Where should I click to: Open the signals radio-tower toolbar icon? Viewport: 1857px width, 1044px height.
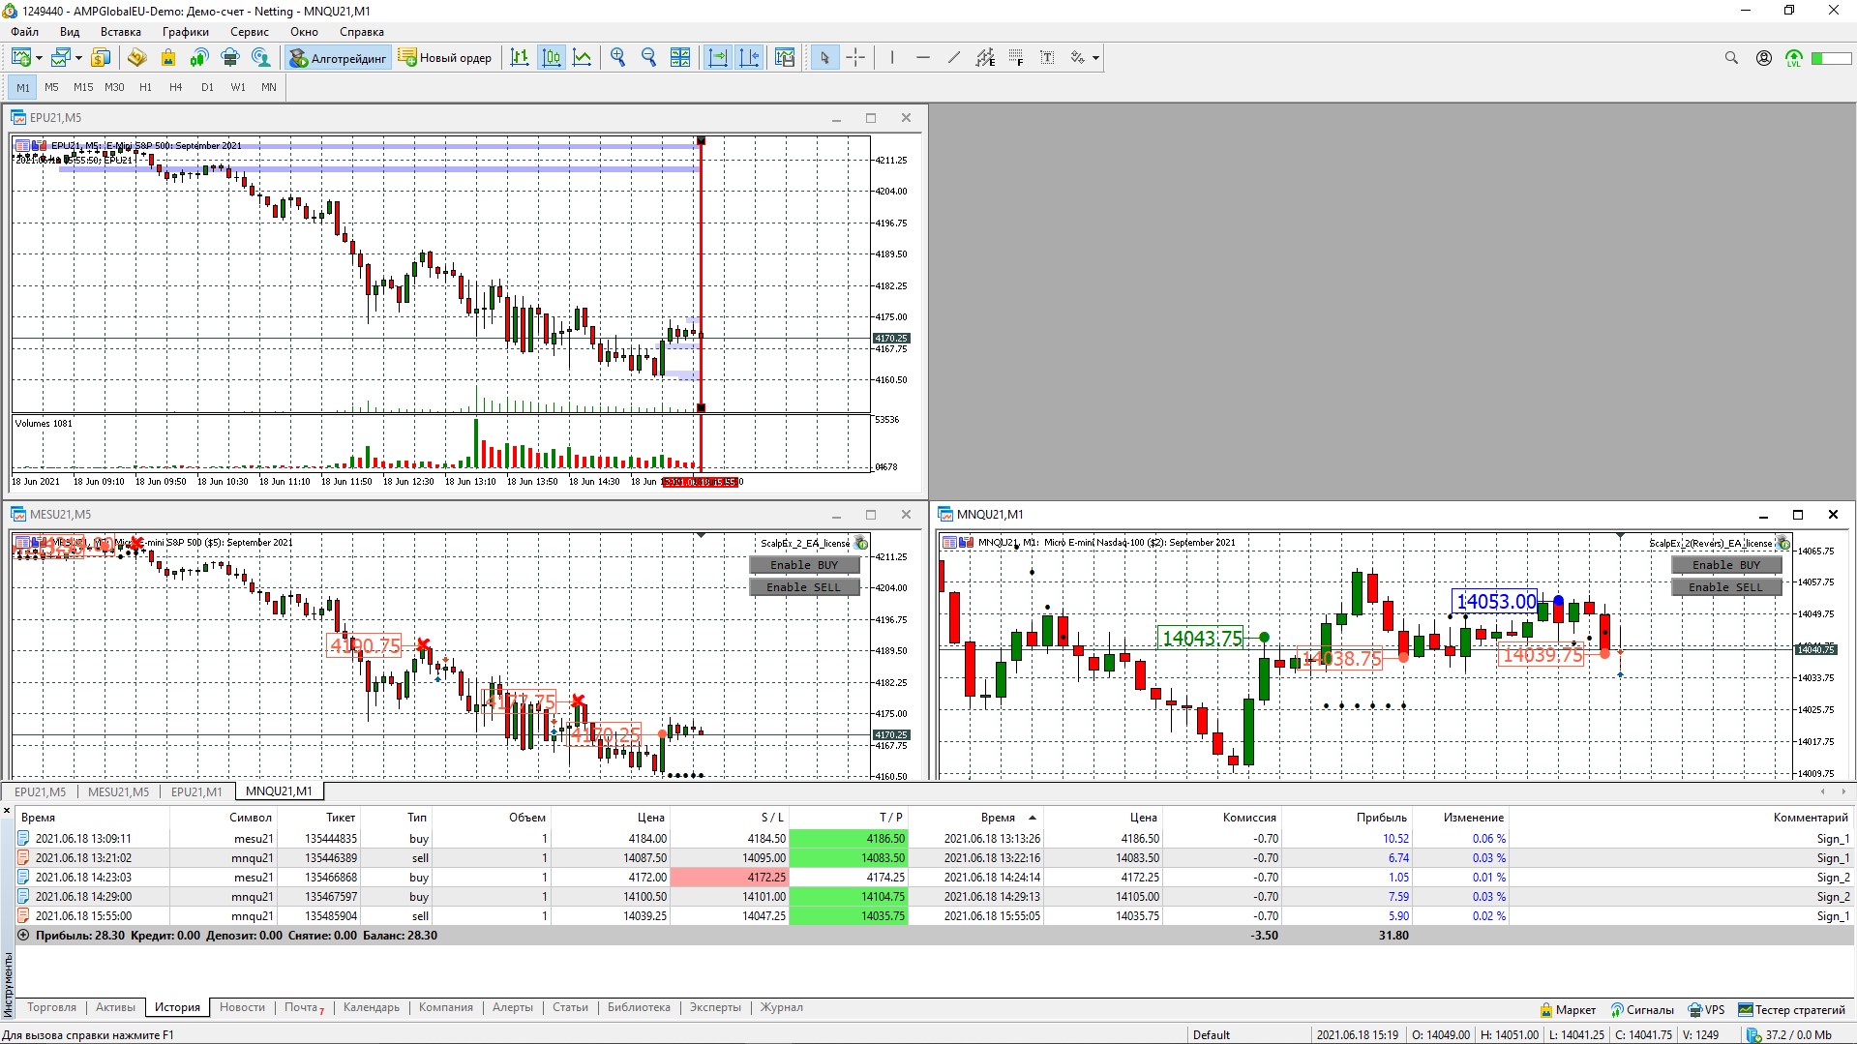tap(199, 58)
